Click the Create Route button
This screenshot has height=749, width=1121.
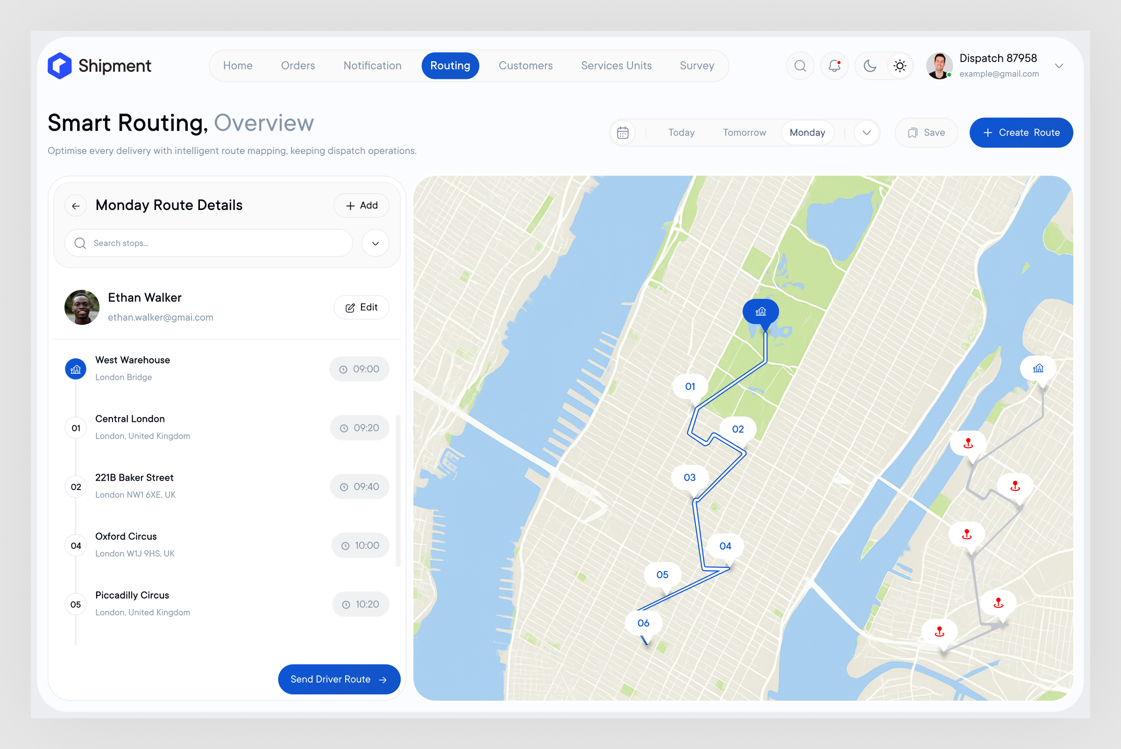click(1021, 133)
